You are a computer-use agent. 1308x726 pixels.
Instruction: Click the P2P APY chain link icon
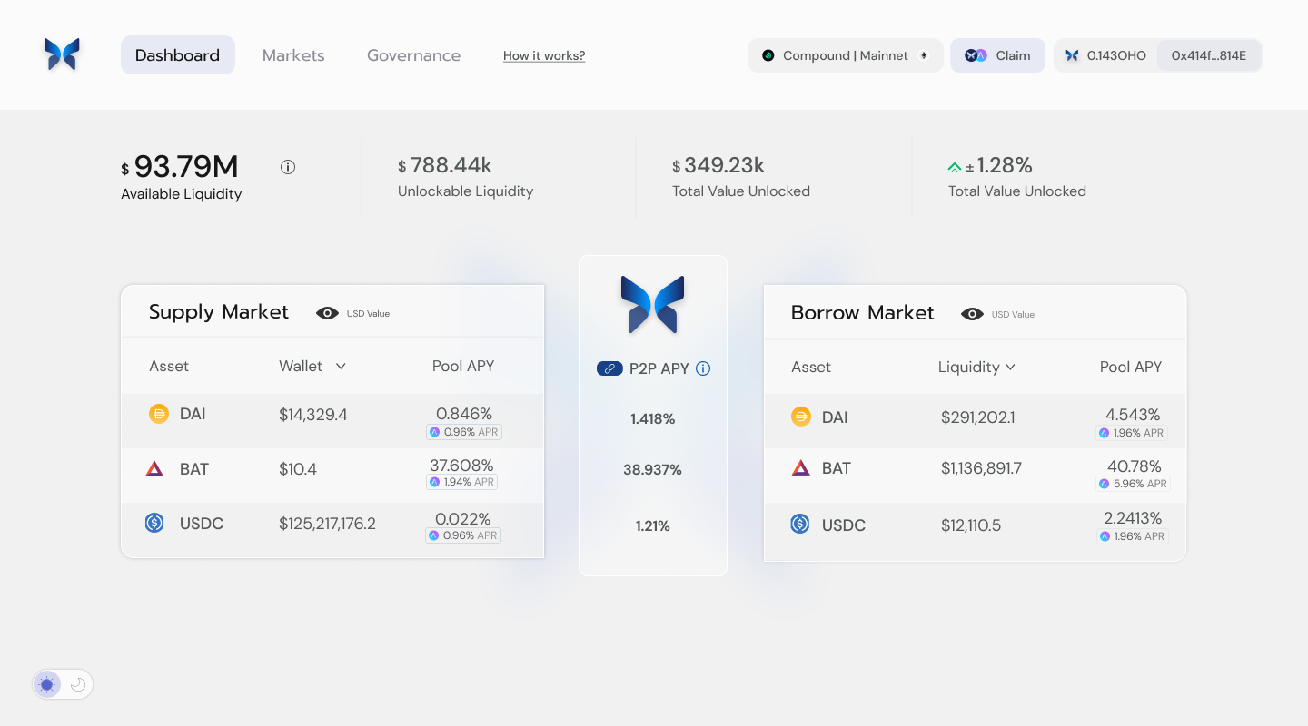609,368
